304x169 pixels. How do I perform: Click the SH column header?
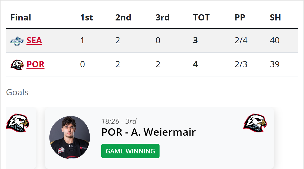click(x=275, y=18)
